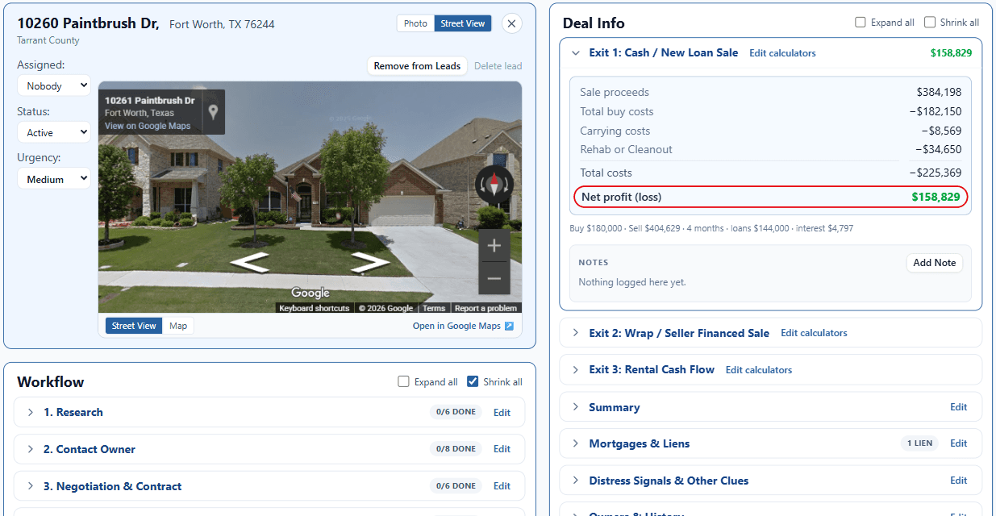Image resolution: width=996 pixels, height=516 pixels.
Task: Open the Status dropdown showing Active
Action: tap(54, 132)
